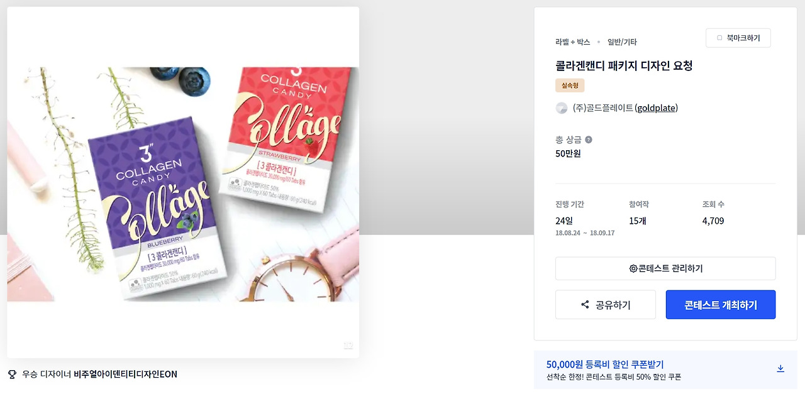Click the goldplate company avatar icon
The height and width of the screenshot is (394, 805).
pyautogui.click(x=562, y=108)
